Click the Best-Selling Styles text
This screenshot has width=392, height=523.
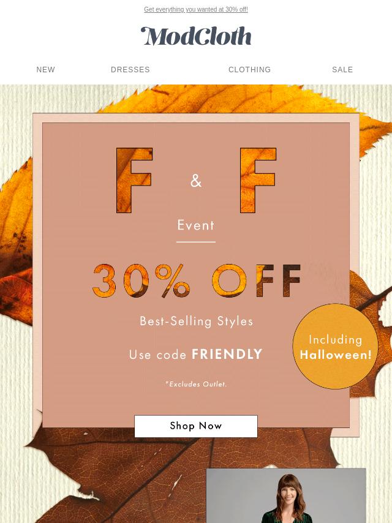[196, 321]
